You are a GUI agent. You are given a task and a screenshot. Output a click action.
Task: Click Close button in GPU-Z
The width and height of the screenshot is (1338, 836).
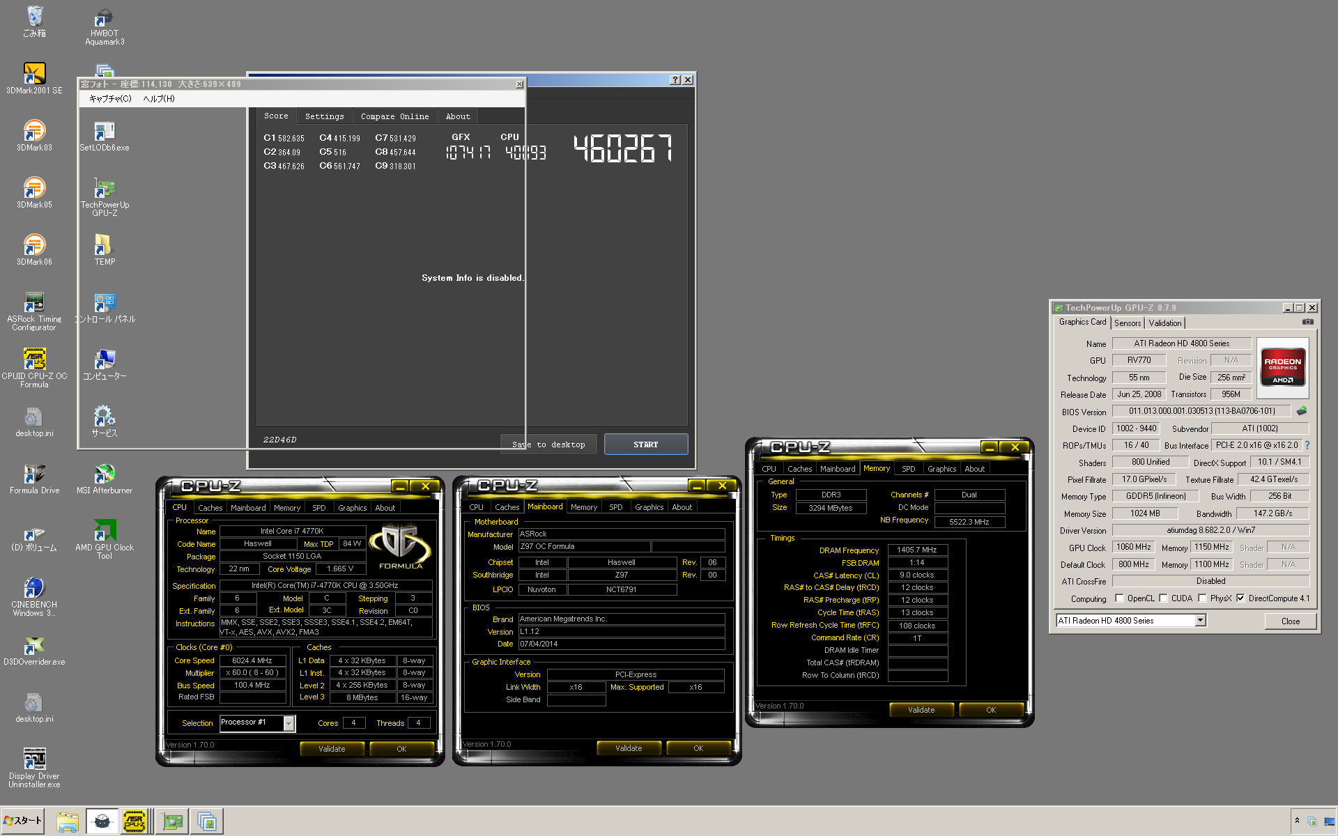click(1290, 621)
